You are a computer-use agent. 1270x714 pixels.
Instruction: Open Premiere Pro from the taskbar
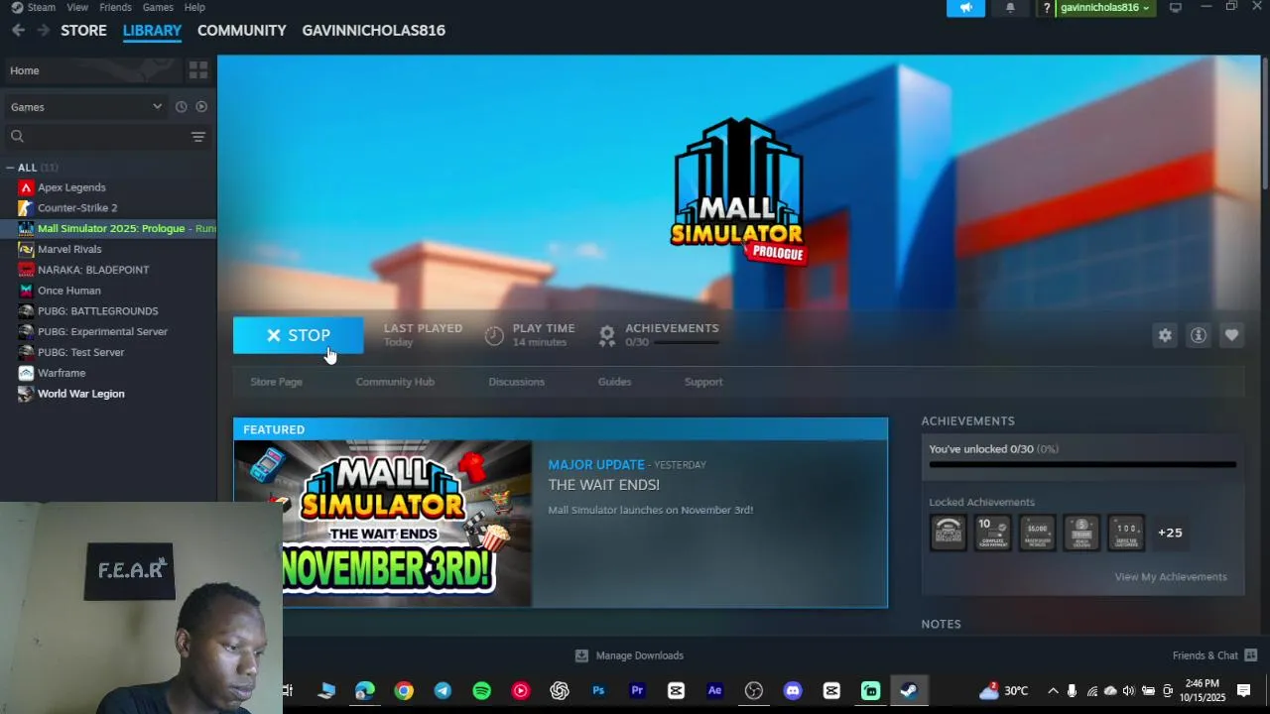pos(637,691)
